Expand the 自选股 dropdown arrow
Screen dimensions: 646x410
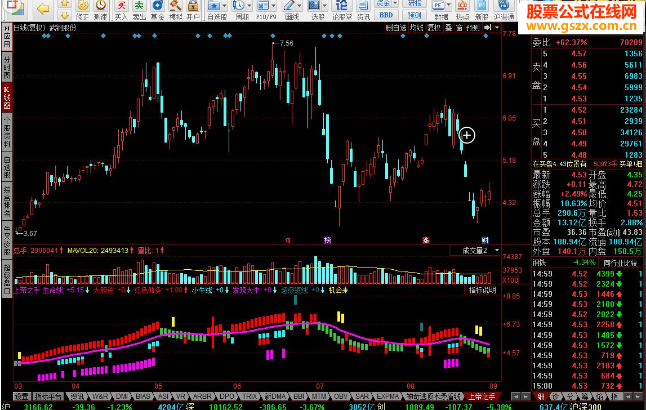[225, 6]
